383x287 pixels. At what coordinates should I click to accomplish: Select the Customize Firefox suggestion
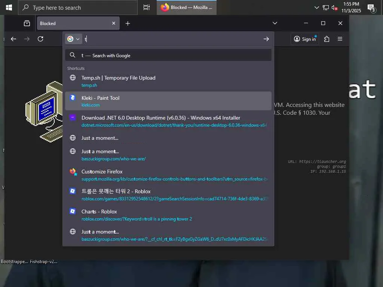(168, 175)
